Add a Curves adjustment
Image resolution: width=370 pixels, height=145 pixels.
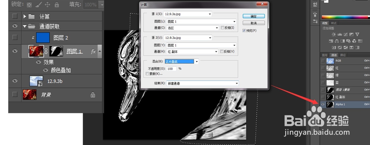pyautogui.click(x=346, y=34)
